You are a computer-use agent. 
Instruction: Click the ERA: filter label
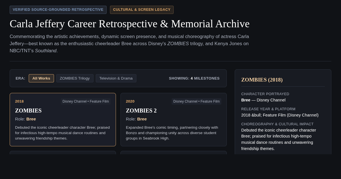(20, 78)
